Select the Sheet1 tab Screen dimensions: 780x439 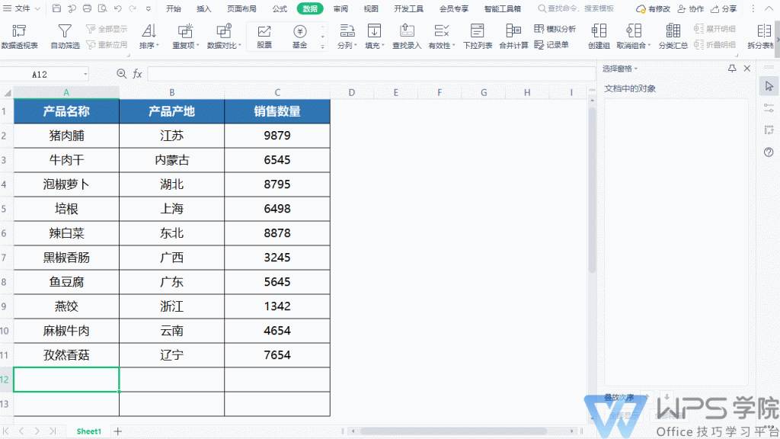(x=88, y=431)
